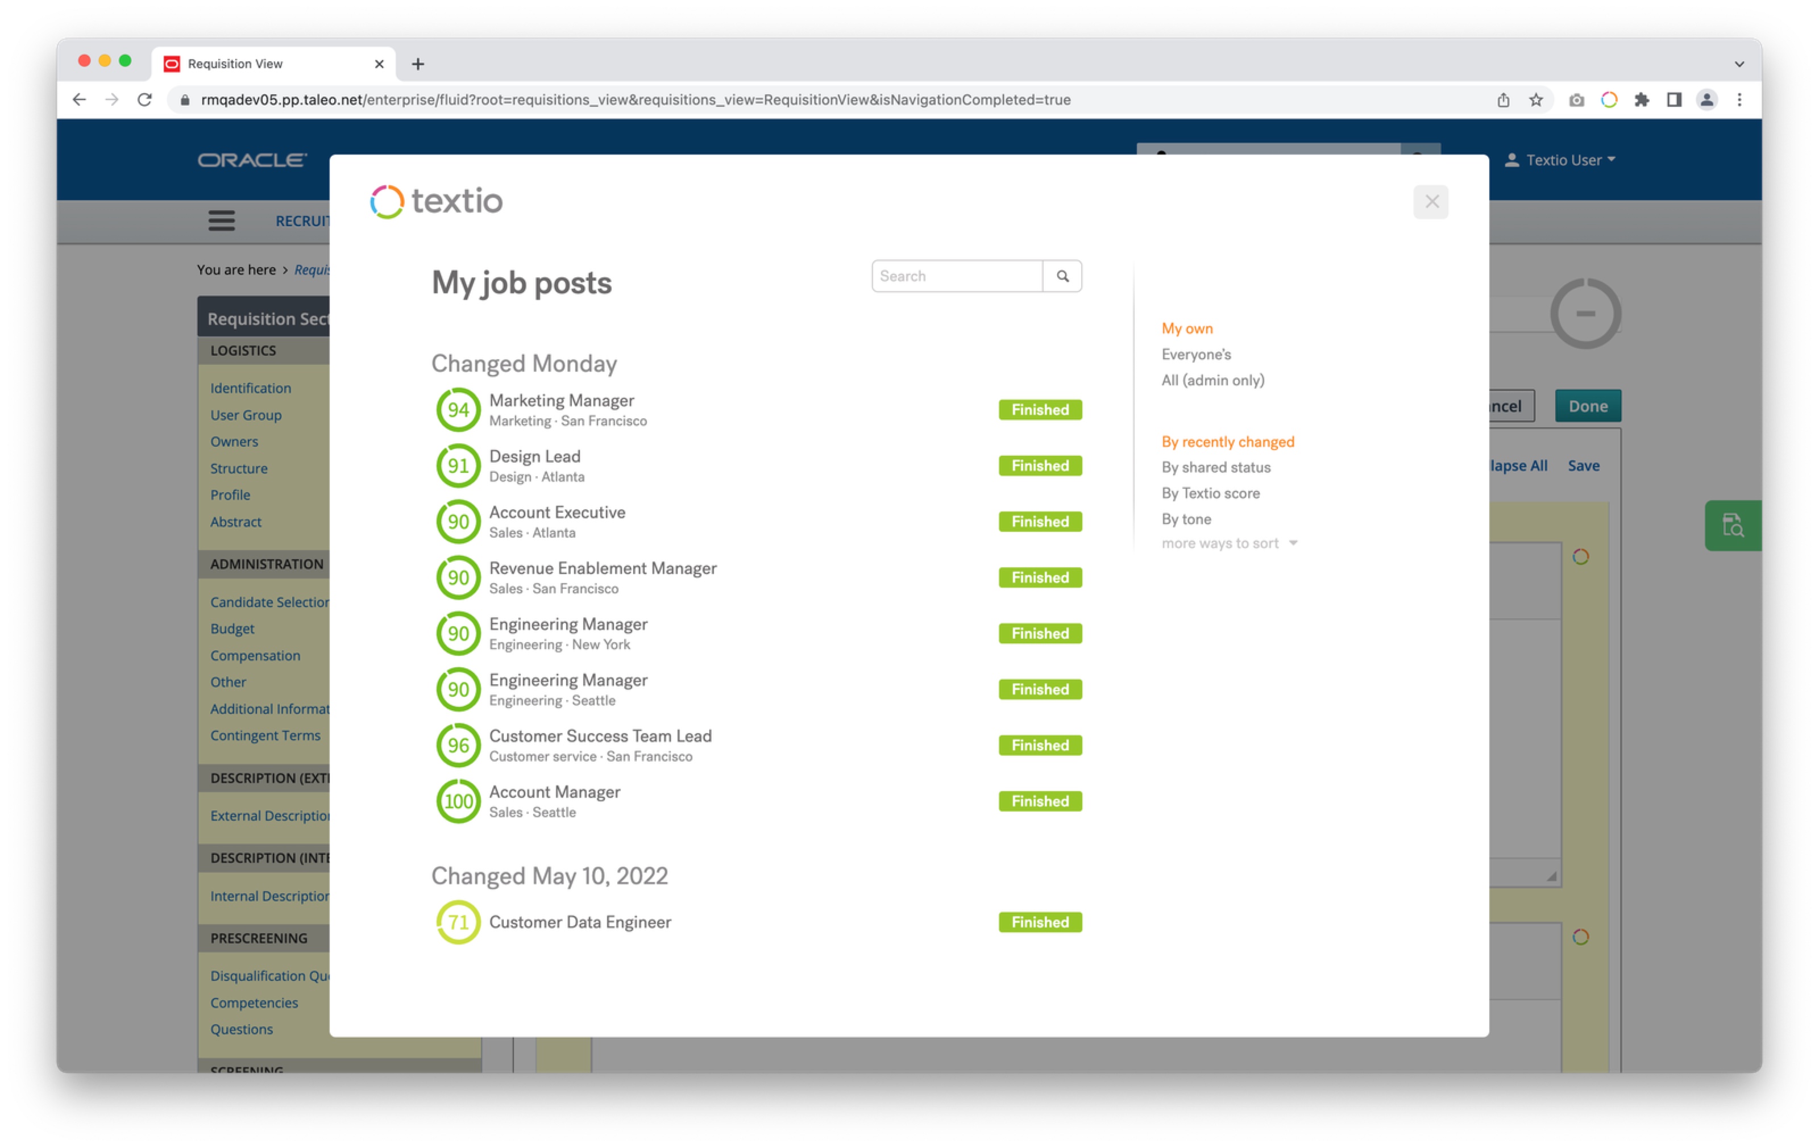Screen dimensions: 1819x1148
Task: Click the magnifier icon in the search box
Action: [1063, 276]
